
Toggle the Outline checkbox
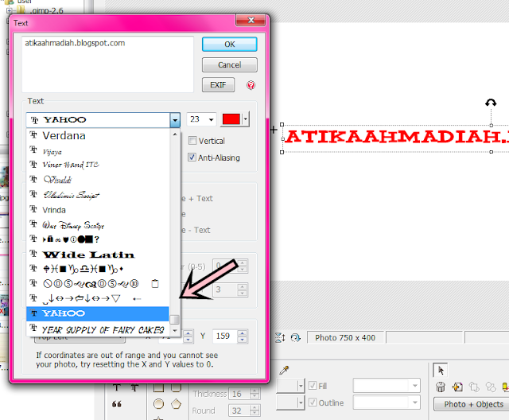coord(313,402)
